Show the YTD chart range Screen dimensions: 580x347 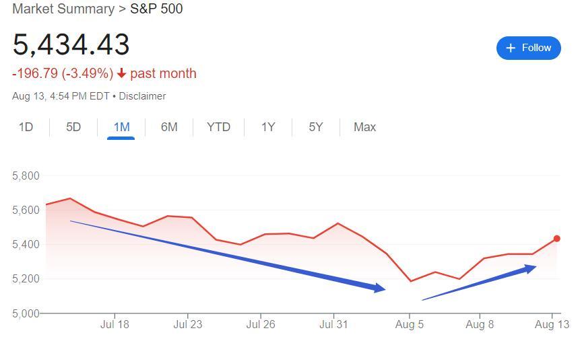tap(218, 127)
